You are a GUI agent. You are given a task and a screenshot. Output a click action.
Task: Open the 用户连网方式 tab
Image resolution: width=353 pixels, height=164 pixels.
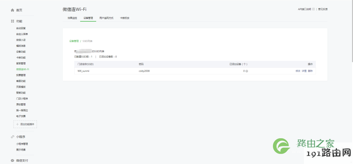pos(106,18)
